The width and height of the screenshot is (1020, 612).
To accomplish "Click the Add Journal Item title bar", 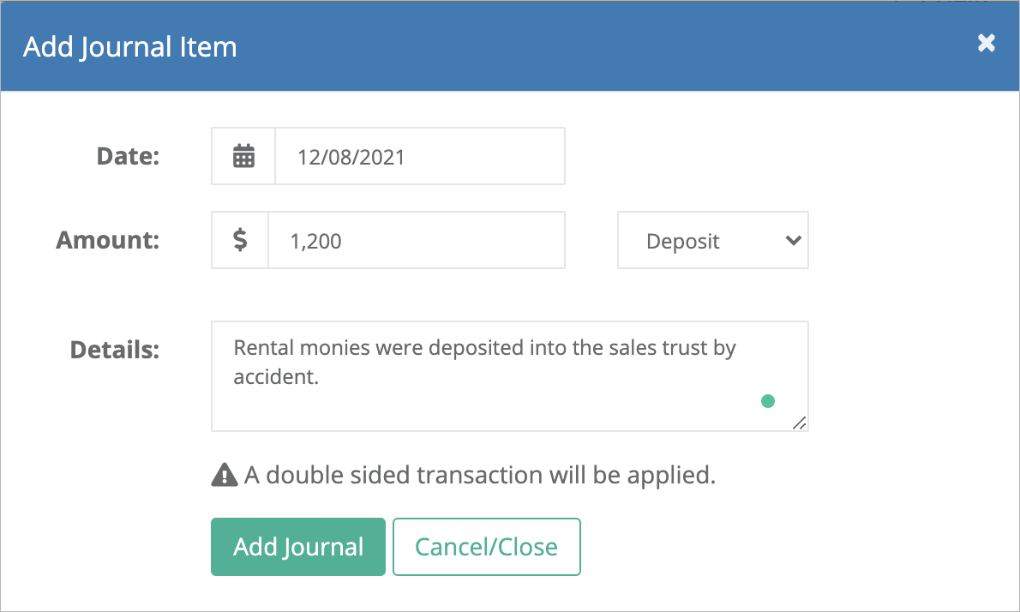I will tap(129, 46).
